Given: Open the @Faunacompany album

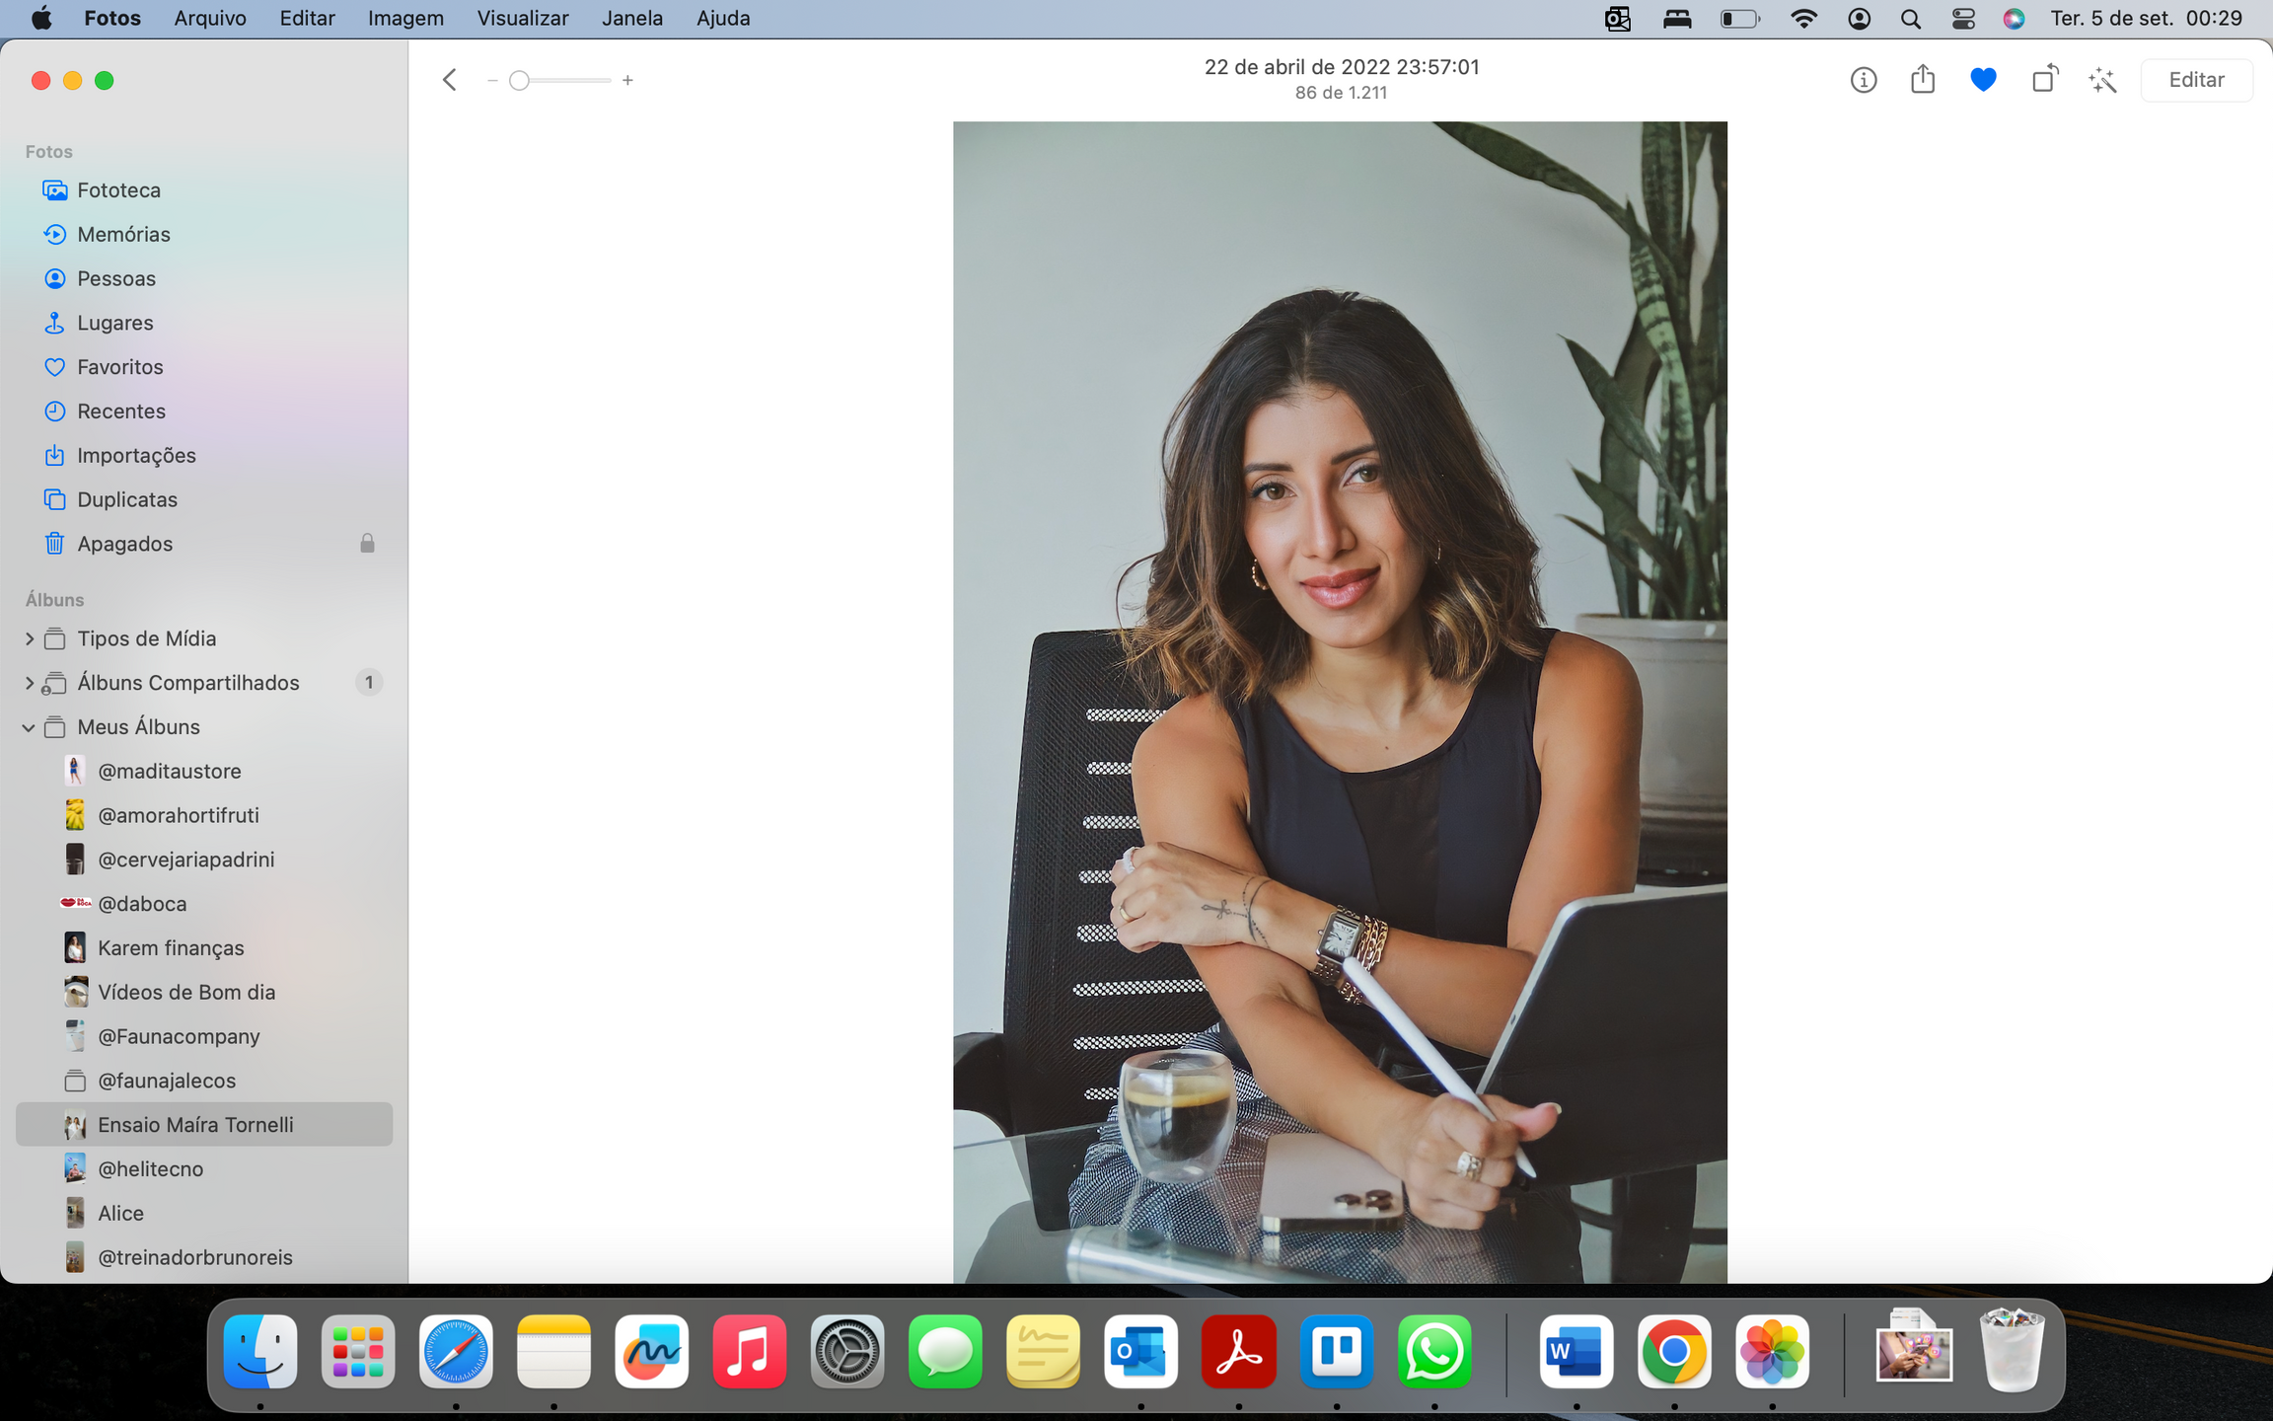Looking at the screenshot, I should pyautogui.click(x=204, y=1036).
